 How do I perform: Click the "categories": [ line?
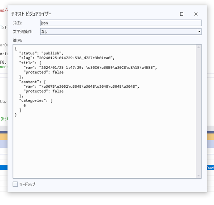36,101
